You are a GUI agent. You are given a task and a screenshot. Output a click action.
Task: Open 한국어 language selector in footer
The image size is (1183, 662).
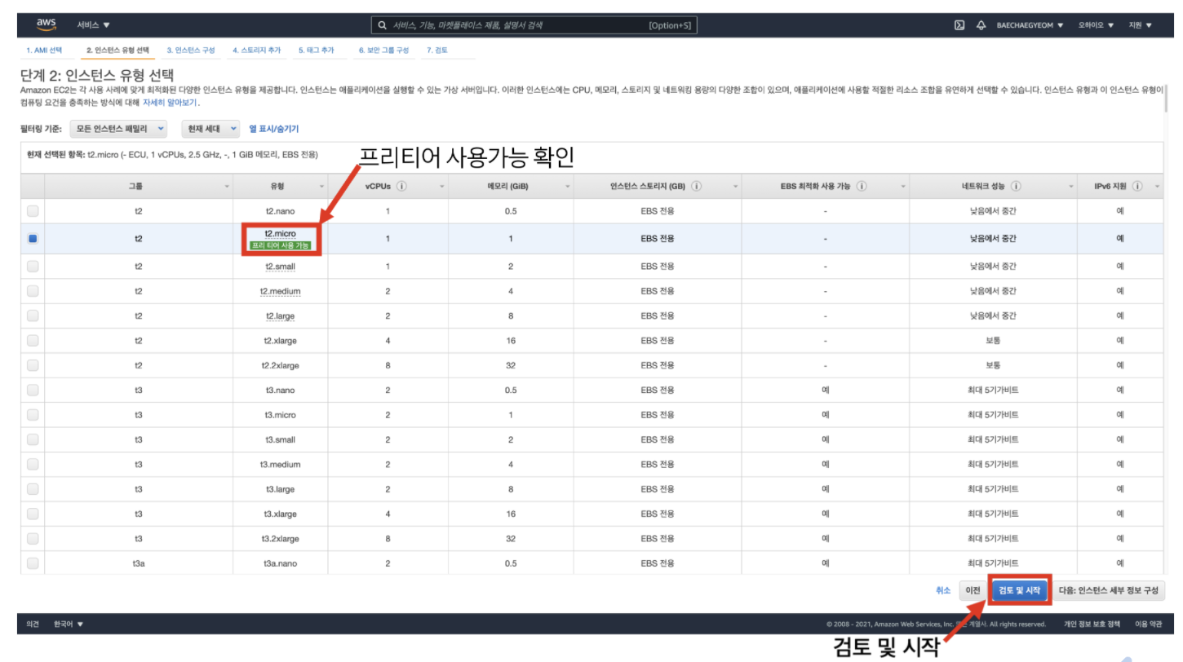(69, 624)
